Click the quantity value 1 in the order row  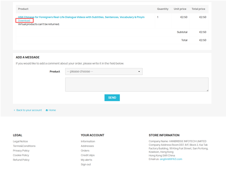[x=158, y=17]
